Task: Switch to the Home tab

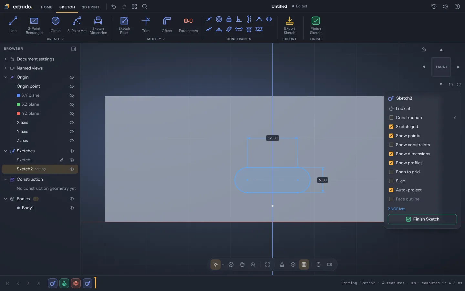Action: [x=46, y=7]
